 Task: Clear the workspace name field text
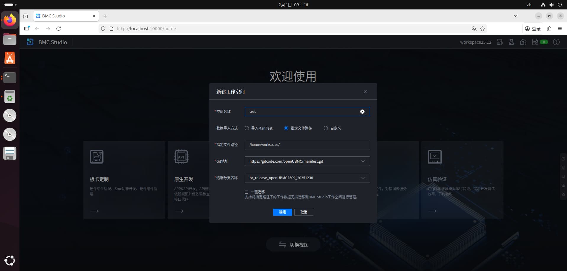click(362, 112)
